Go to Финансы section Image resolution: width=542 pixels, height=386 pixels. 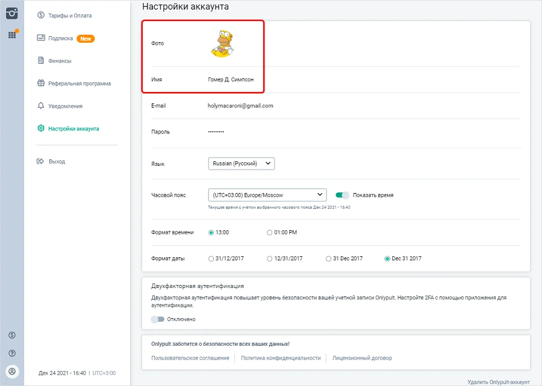pos(60,61)
